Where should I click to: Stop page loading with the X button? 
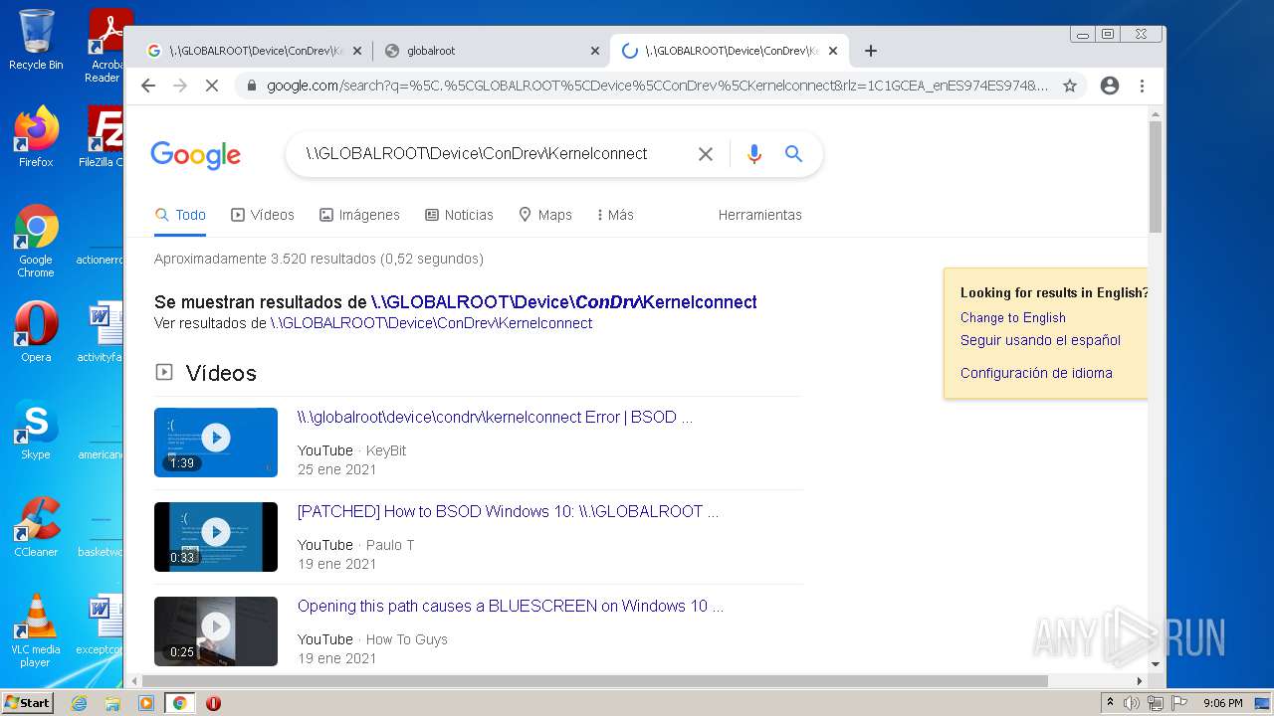coord(211,86)
